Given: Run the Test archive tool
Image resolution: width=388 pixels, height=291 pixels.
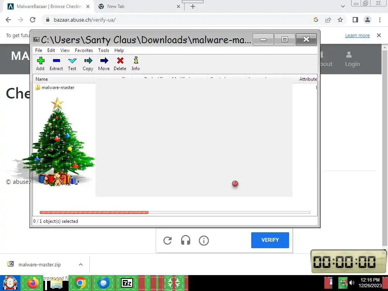Looking at the screenshot, I should pyautogui.click(x=72, y=64).
